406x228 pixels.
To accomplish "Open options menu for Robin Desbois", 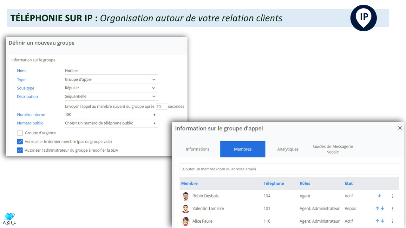I will 392,196.
